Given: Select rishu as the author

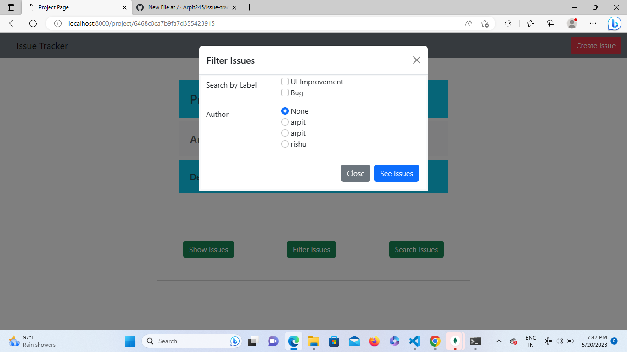Looking at the screenshot, I should (285, 144).
